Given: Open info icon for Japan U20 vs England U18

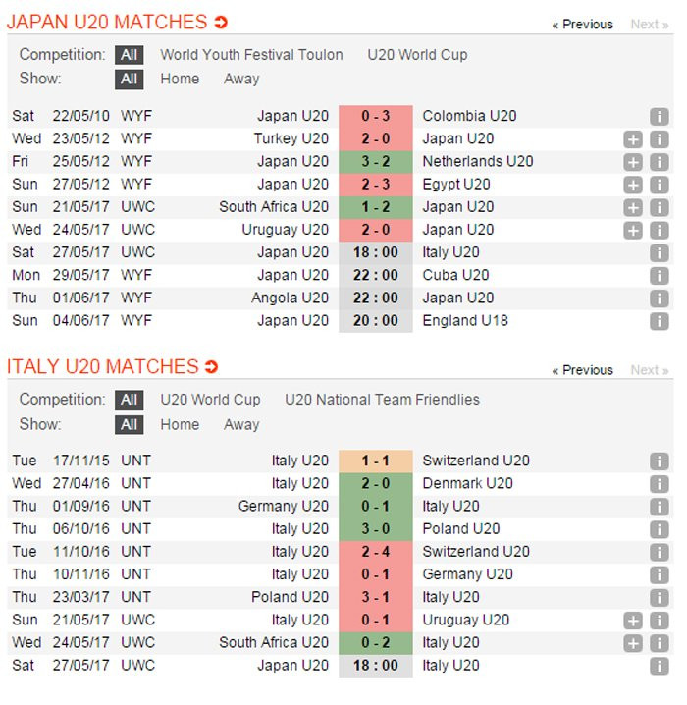Looking at the screenshot, I should click(x=659, y=321).
